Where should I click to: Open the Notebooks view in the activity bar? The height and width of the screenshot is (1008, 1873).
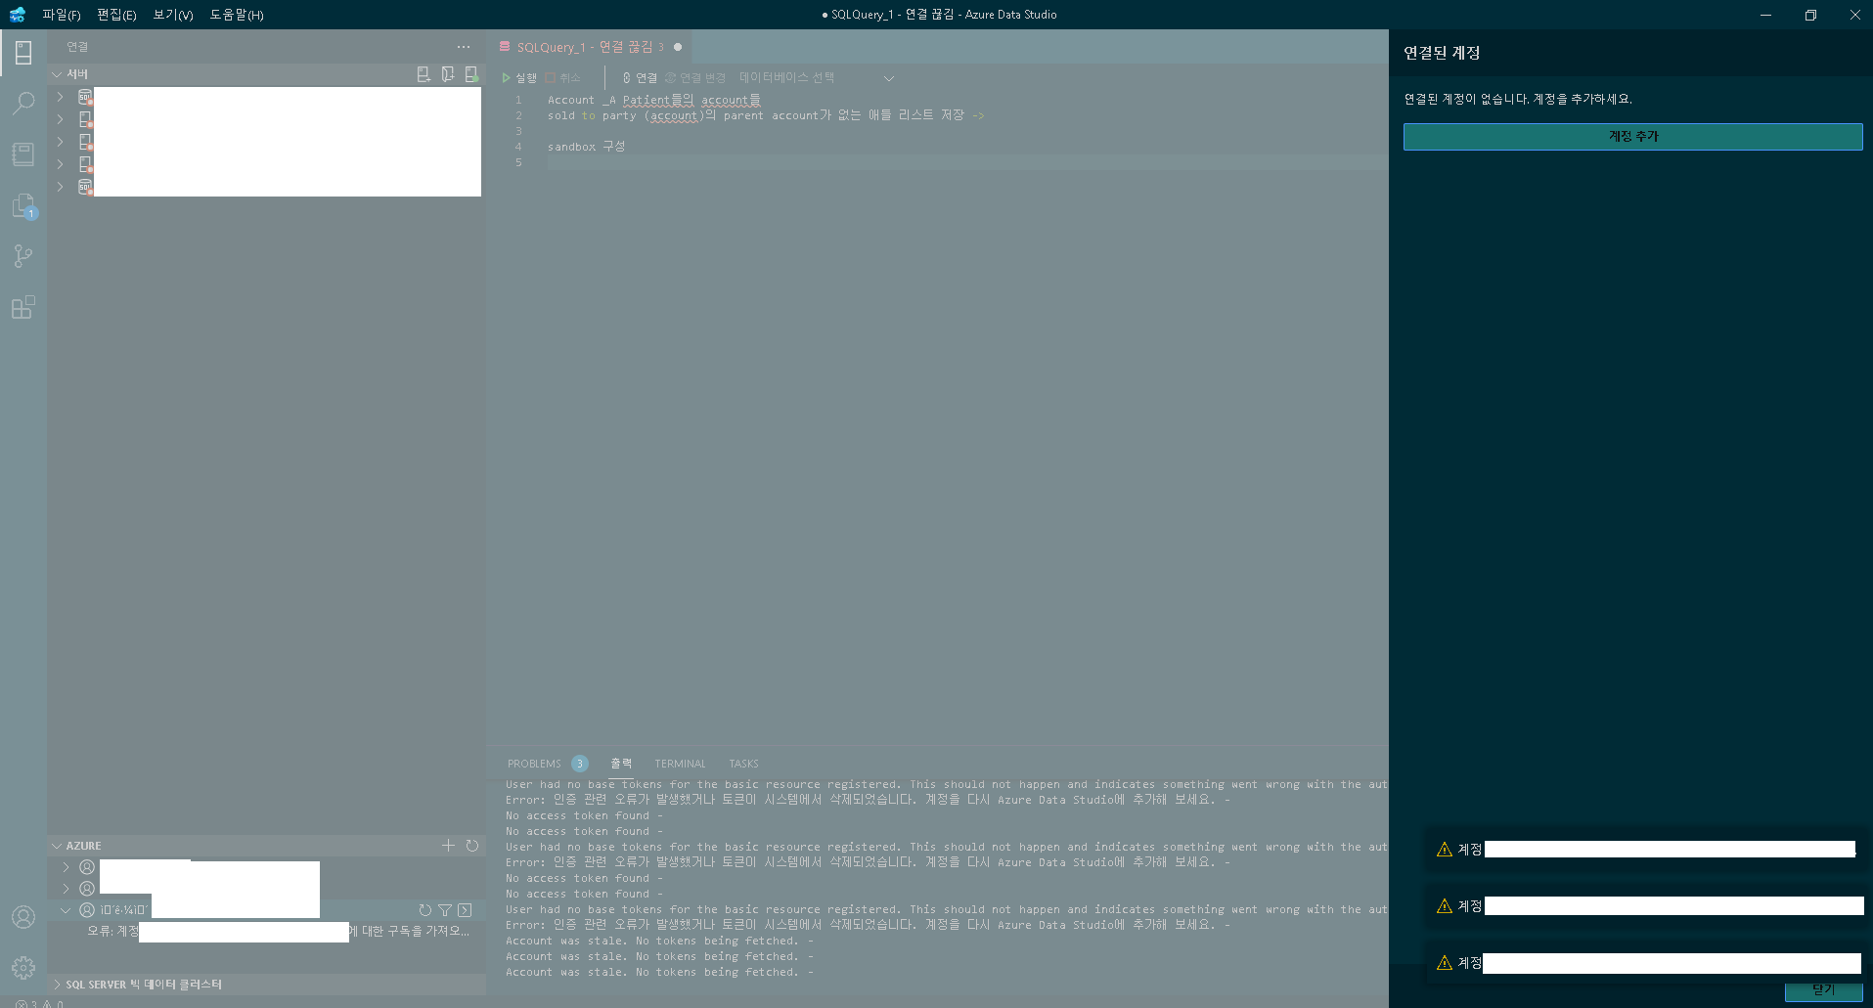pos(22,153)
